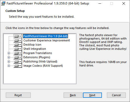
Task: Cancel the setup wizard
Action: coord(116,95)
